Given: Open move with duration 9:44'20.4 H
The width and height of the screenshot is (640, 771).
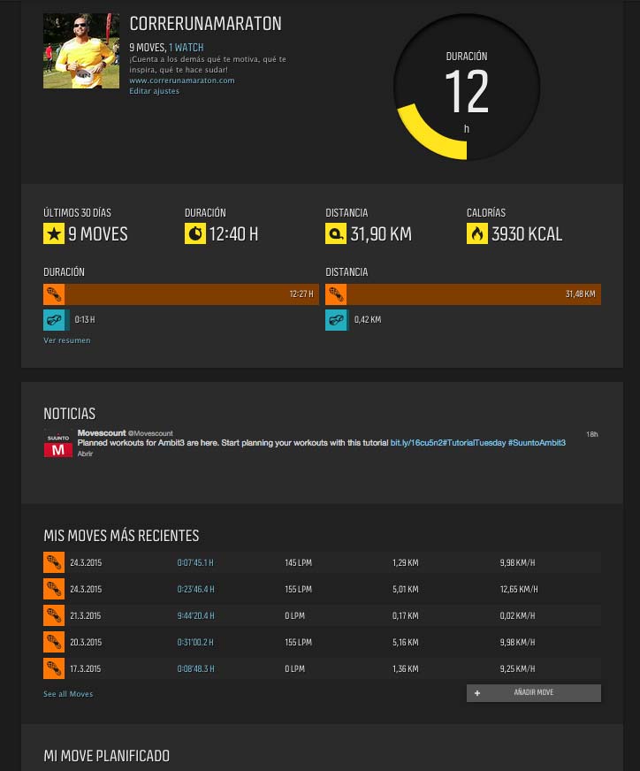Looking at the screenshot, I should [195, 615].
